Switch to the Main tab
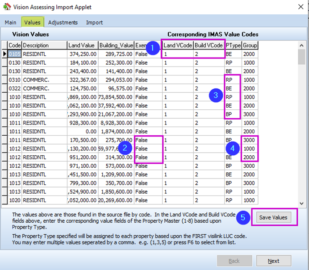This screenshot has width=309, height=270. (10, 22)
